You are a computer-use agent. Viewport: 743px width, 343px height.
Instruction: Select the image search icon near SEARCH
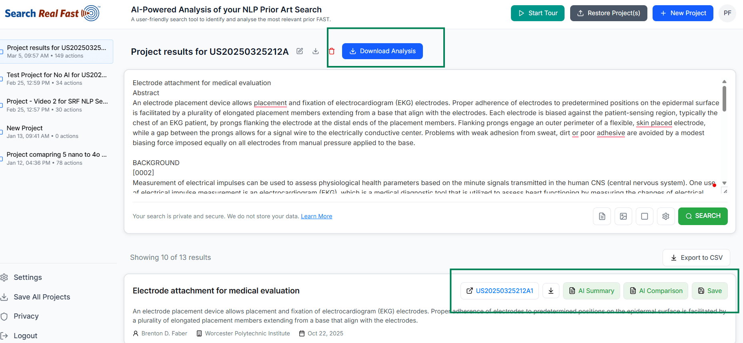coord(623,216)
